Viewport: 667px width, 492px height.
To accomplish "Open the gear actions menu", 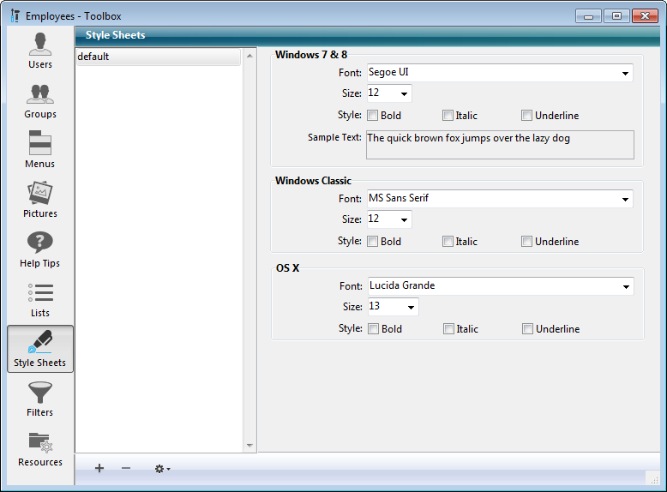I will point(162,468).
